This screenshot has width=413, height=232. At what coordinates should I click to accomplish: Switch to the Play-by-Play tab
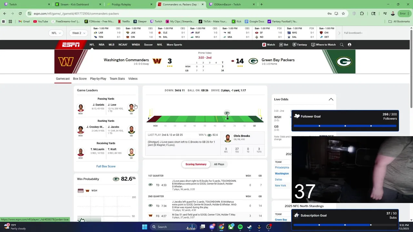coord(98,79)
